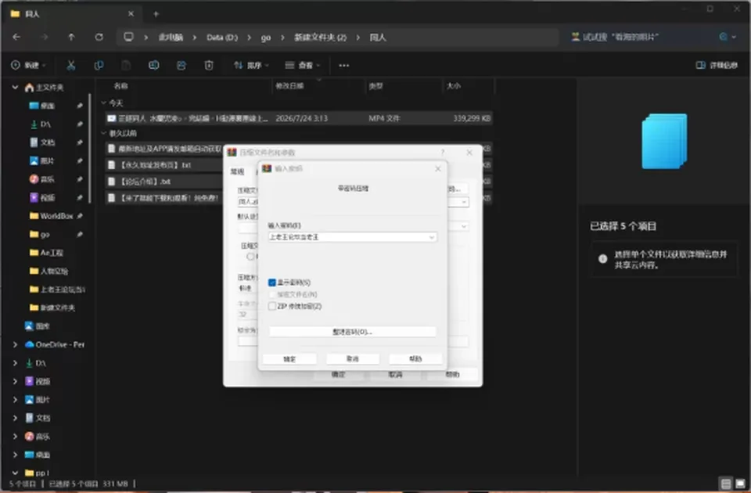The image size is (751, 493).
Task: Open the 新建 (New) dropdown
Action: [28, 65]
